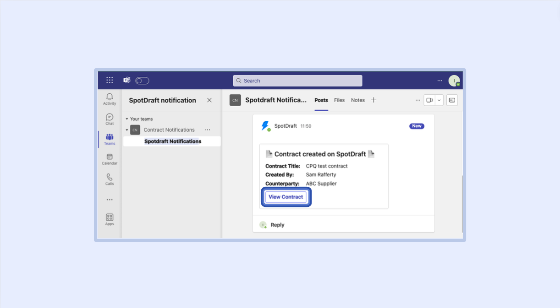Viewport: 560px width, 308px height.
Task: Click the New message badge
Action: click(417, 126)
